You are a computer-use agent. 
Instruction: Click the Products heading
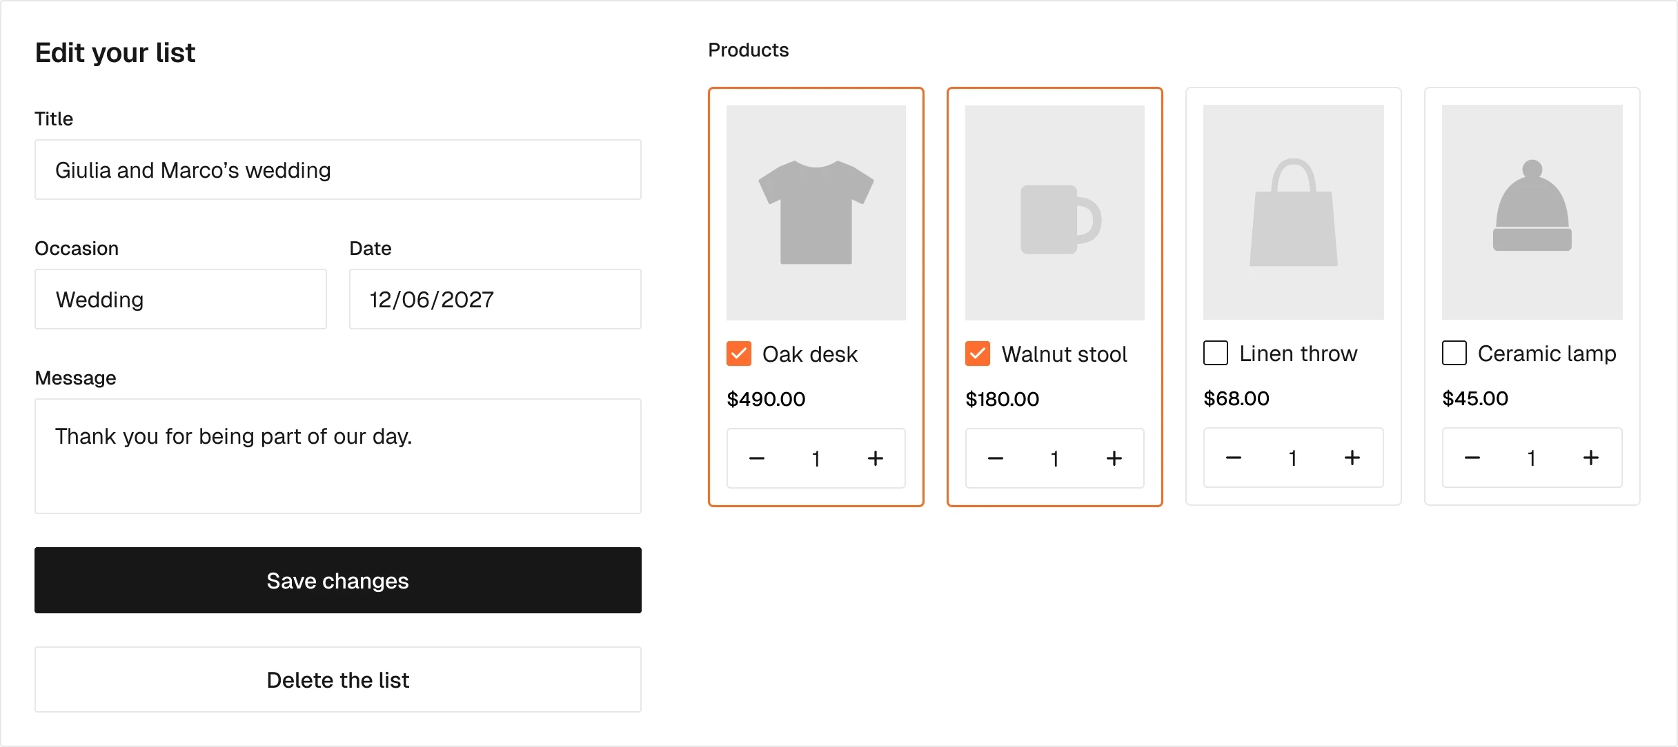[749, 50]
